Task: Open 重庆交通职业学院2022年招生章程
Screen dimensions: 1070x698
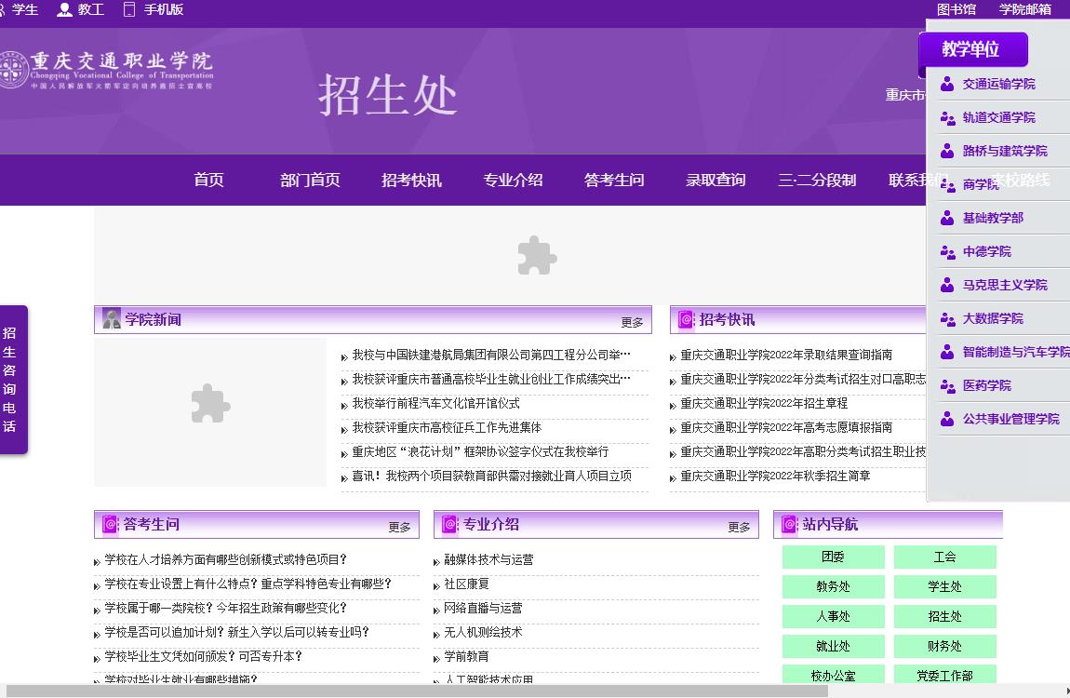Action: (764, 403)
